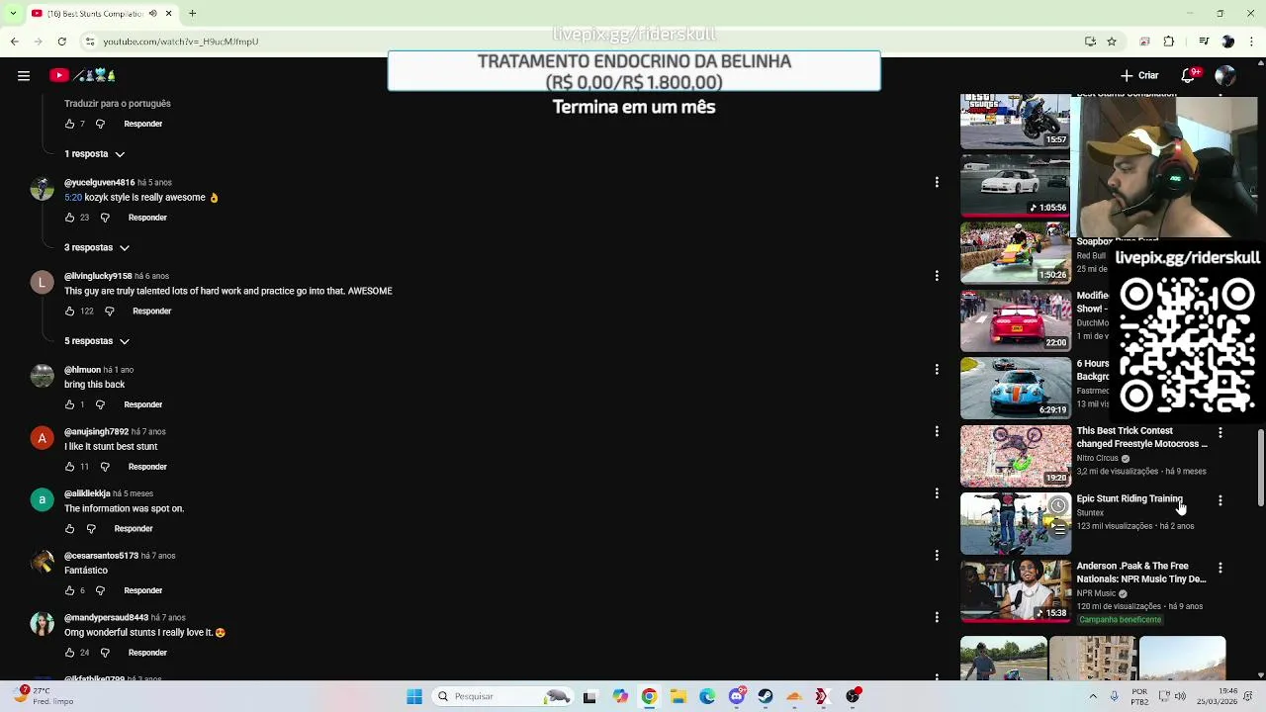Install the app via the address bar icon
Image resolution: width=1266 pixels, height=712 pixels.
pyautogui.click(x=1090, y=42)
